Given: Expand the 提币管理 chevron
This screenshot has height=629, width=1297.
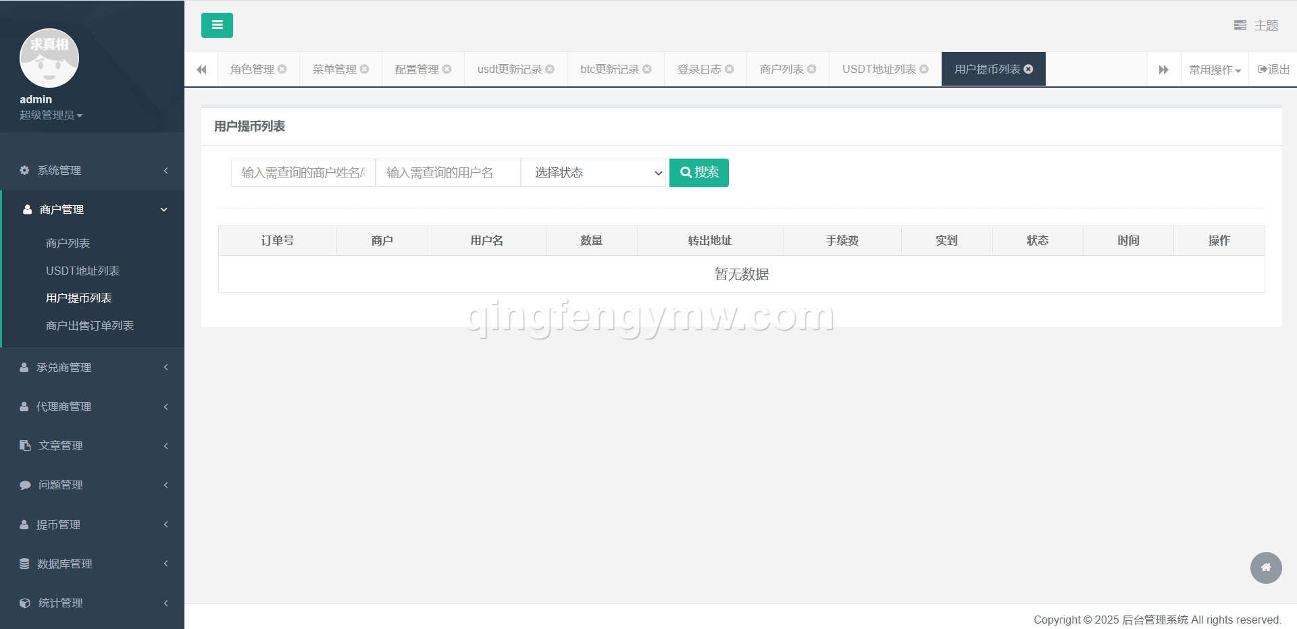Looking at the screenshot, I should 166,524.
